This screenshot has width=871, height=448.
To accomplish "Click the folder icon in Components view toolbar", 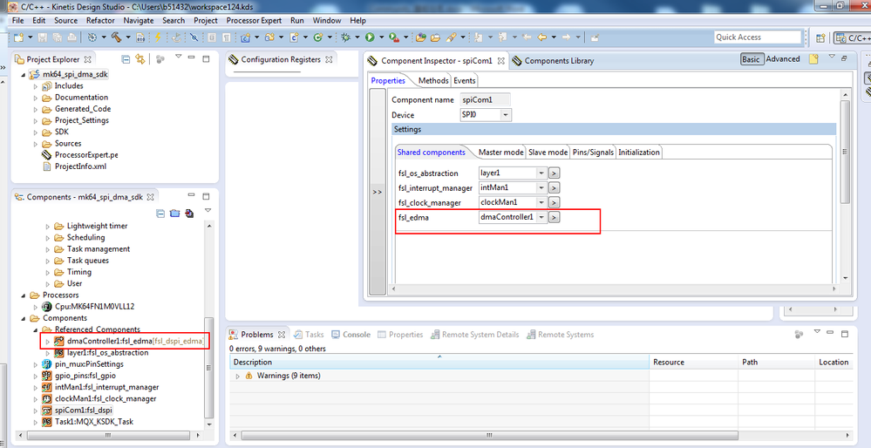I will (x=175, y=214).
